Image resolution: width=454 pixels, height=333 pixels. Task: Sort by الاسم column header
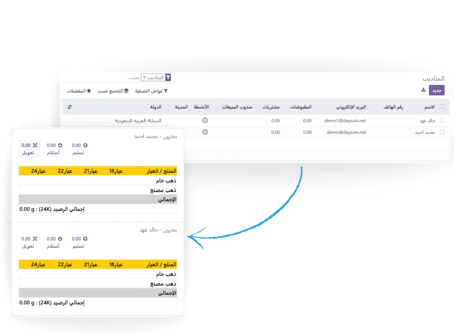(429, 107)
